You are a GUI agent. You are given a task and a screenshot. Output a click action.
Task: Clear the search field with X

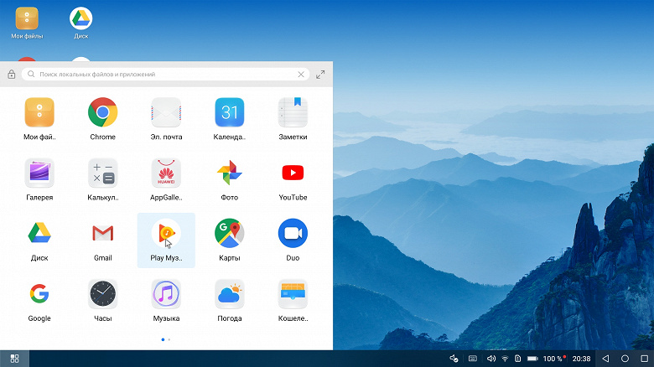(x=301, y=75)
